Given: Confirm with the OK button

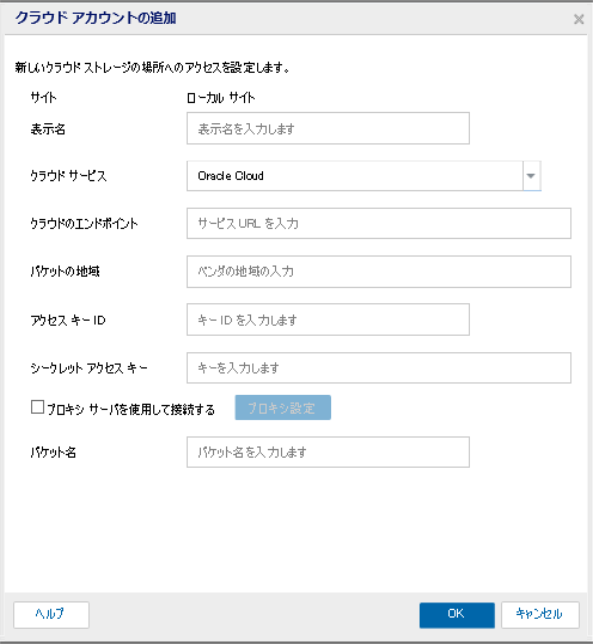Looking at the screenshot, I should 456,615.
